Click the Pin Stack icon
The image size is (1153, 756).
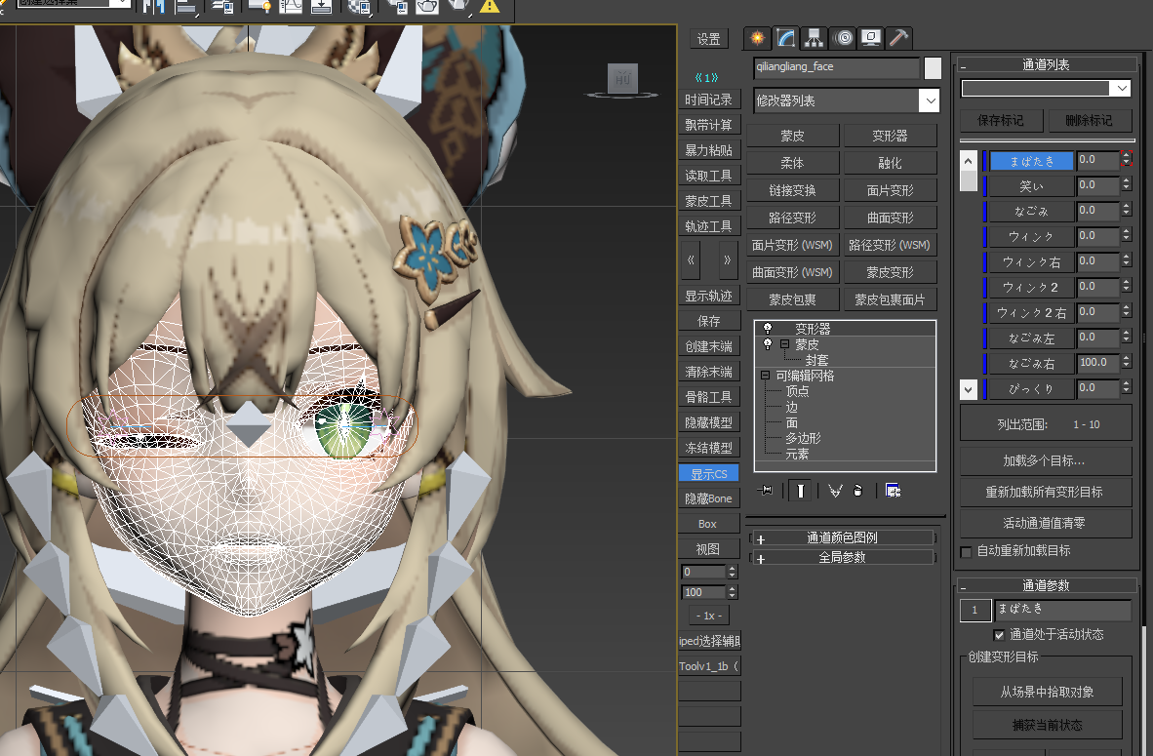tap(766, 491)
